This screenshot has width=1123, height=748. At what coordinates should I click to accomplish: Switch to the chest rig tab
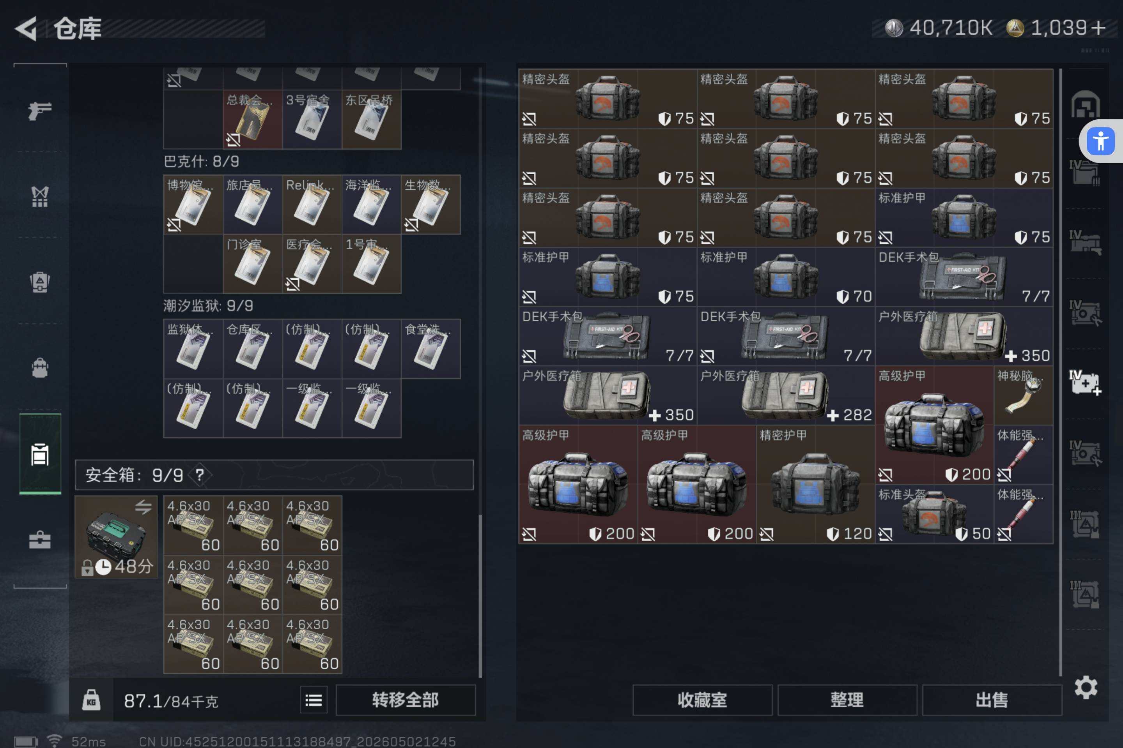[40, 196]
